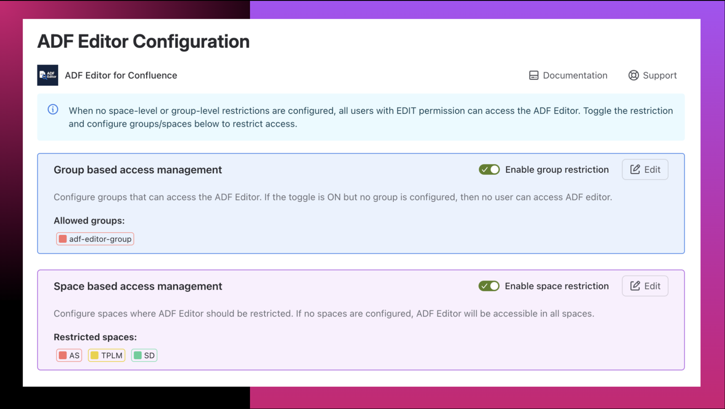Click the Group based access management heading
725x409 pixels.
138,170
